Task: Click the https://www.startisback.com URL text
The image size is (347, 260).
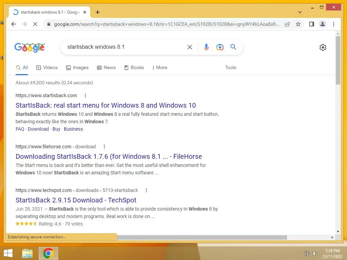Action: click(x=46, y=95)
